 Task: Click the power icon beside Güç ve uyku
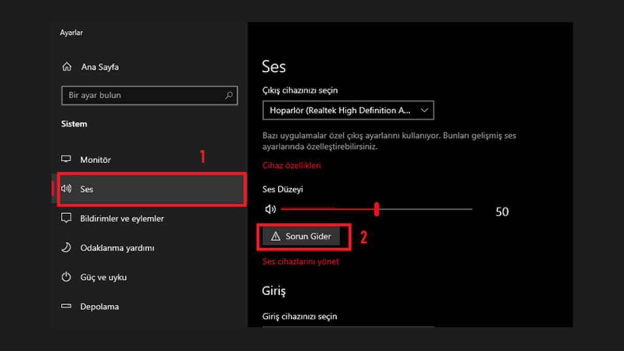click(67, 277)
